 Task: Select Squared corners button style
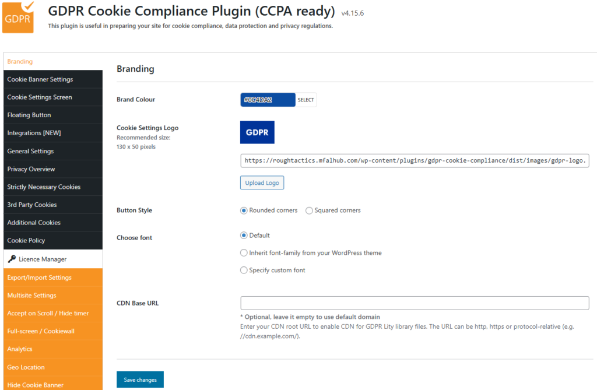click(309, 210)
